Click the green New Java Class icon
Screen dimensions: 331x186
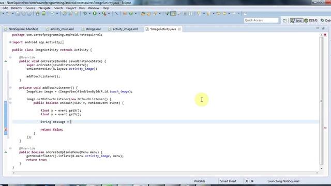click(131, 14)
